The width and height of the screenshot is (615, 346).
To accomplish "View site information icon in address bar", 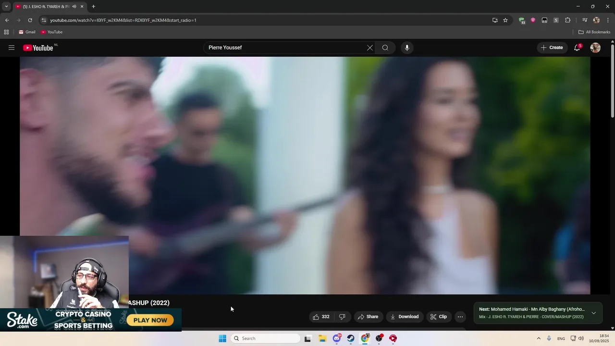I will coord(44,20).
